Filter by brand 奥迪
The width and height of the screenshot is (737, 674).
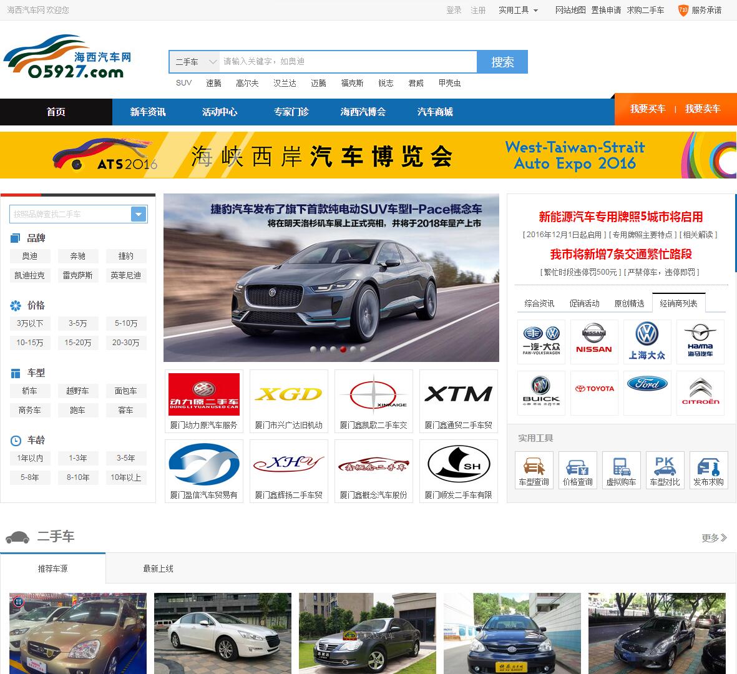point(29,256)
